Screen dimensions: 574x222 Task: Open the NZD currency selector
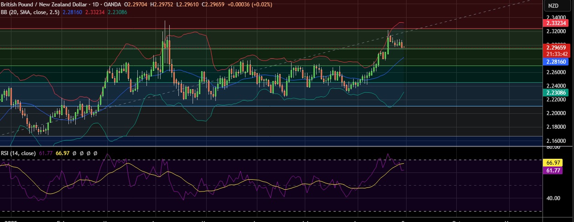(553, 5)
